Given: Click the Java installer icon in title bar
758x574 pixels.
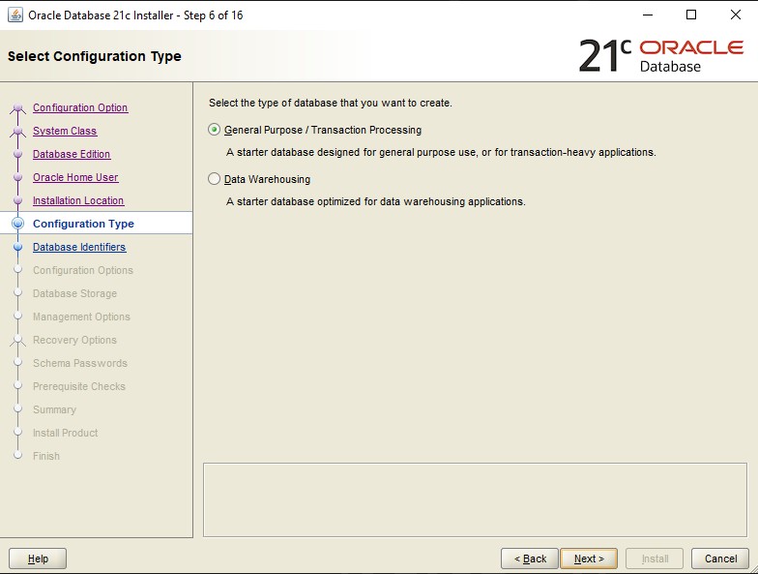Looking at the screenshot, I should pyautogui.click(x=15, y=15).
